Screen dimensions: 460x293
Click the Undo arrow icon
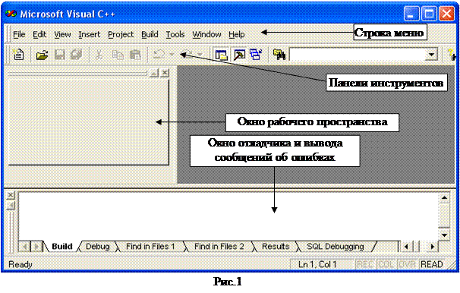point(159,55)
